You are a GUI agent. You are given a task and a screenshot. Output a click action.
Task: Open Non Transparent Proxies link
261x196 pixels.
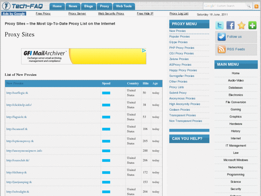coord(186,121)
